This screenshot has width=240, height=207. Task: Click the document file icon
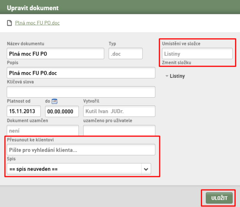coord(10,23)
